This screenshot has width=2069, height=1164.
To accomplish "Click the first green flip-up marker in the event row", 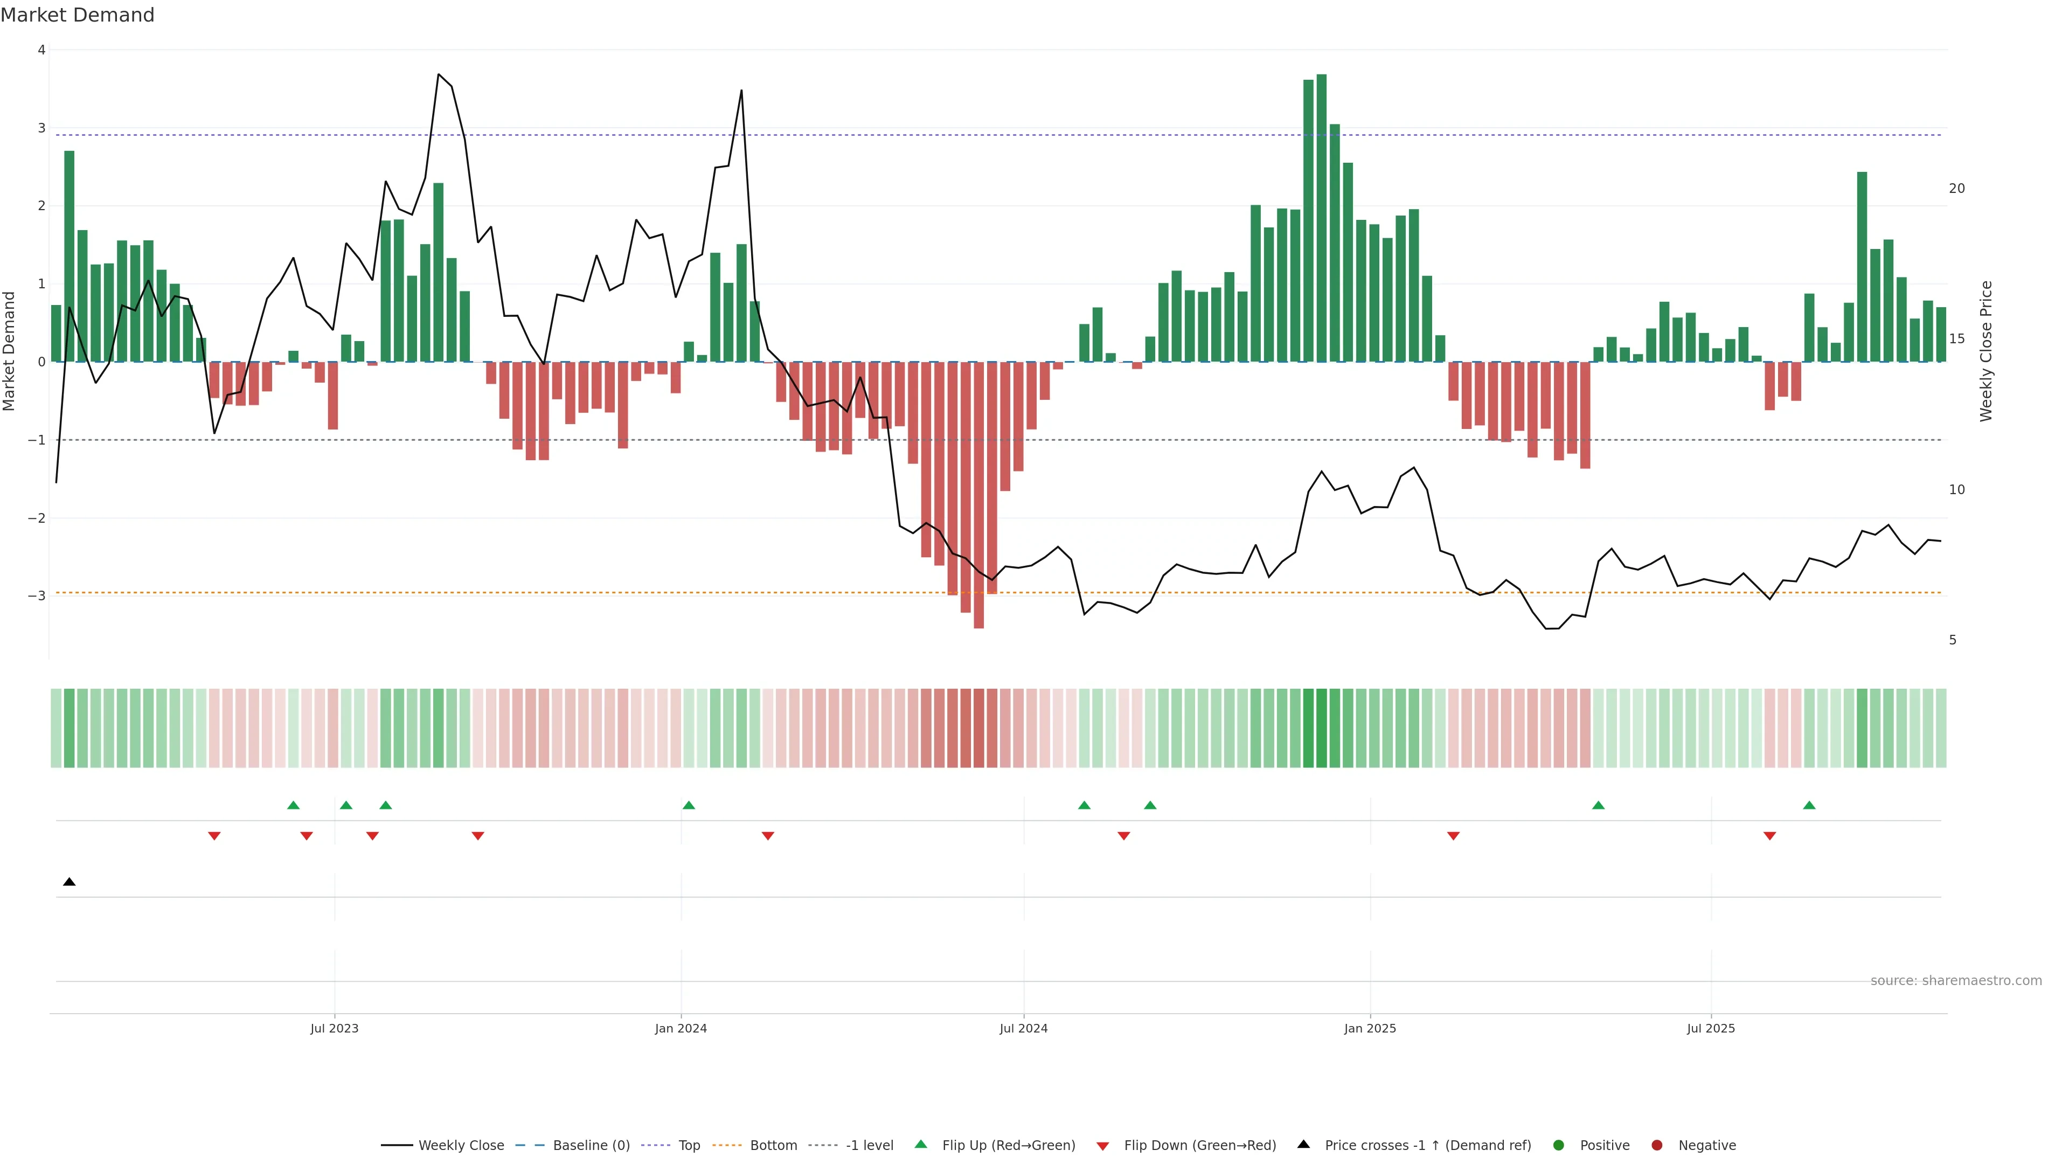I will (x=293, y=805).
